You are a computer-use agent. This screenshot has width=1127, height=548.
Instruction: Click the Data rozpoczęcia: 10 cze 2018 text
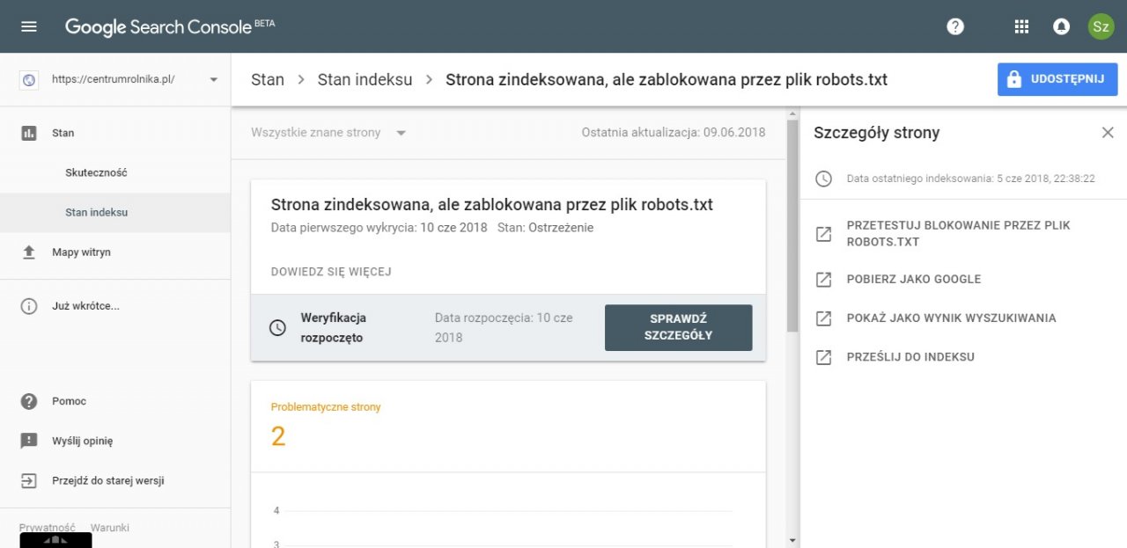504,327
